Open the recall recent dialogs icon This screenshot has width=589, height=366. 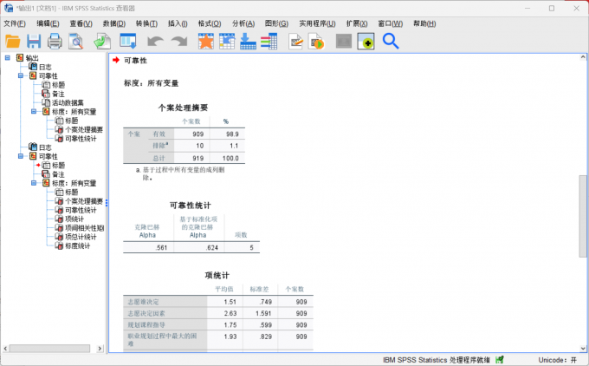(127, 41)
